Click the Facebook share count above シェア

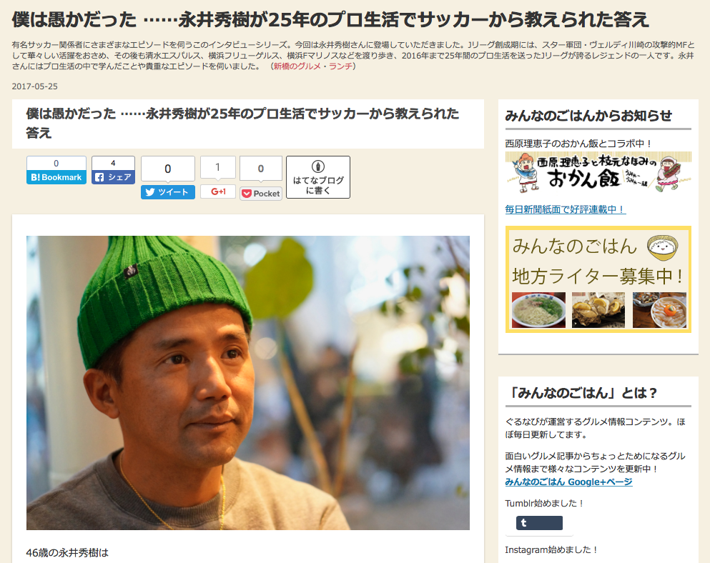point(113,163)
